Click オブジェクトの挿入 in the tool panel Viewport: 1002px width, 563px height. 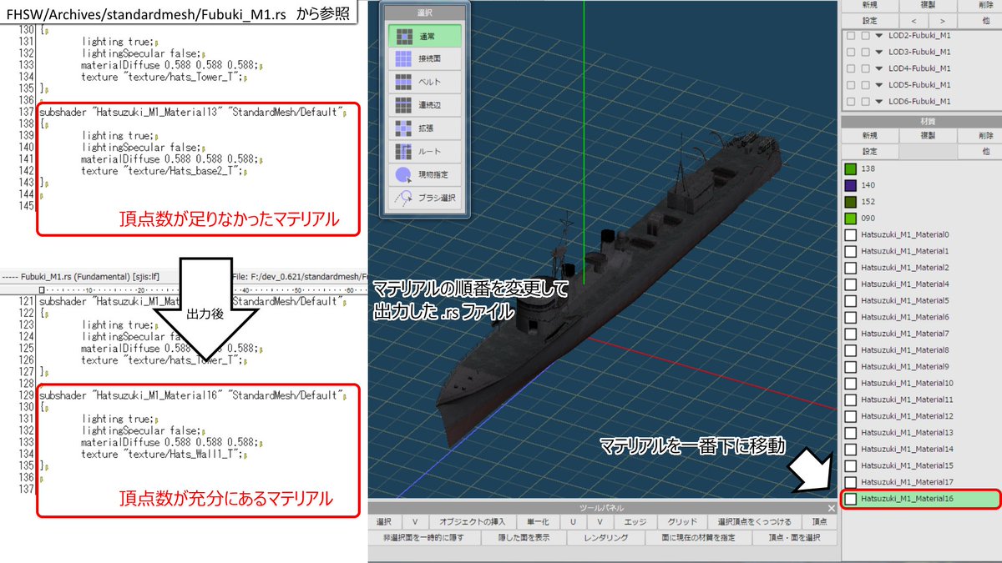click(473, 521)
